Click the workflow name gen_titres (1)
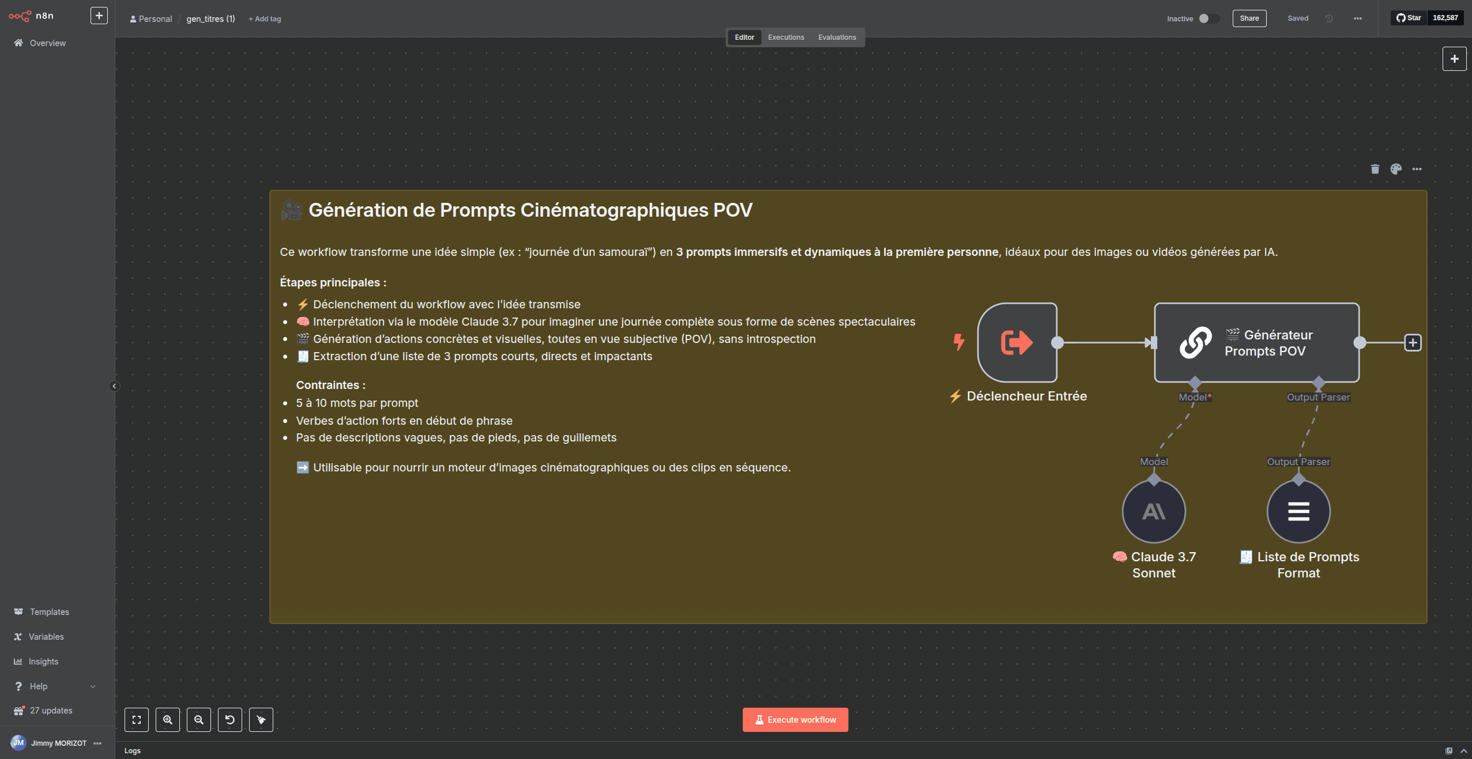The height and width of the screenshot is (759, 1472). [x=211, y=18]
